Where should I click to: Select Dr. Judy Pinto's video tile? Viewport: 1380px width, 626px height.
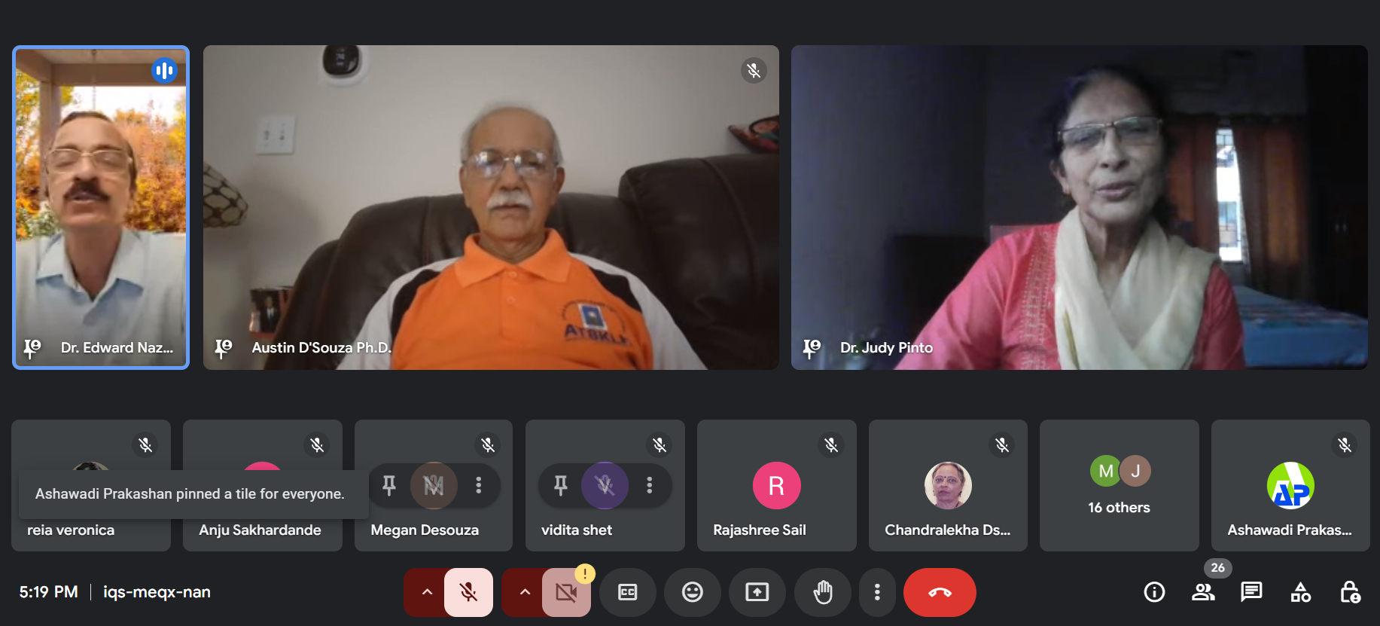[1079, 207]
